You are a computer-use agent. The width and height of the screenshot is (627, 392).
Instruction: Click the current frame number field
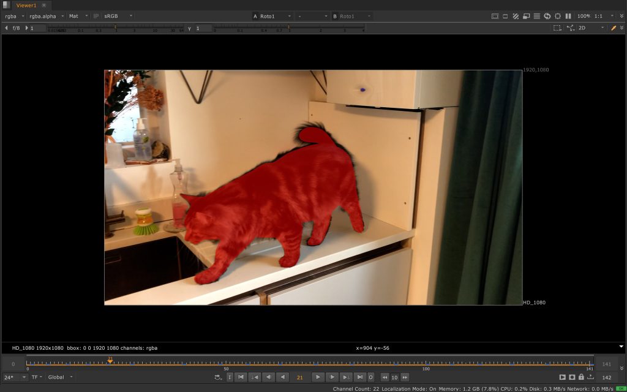[300, 377]
